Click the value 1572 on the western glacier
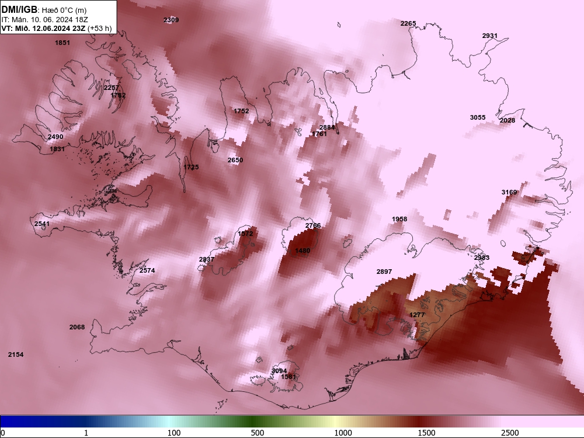The image size is (584, 438). [x=245, y=234]
